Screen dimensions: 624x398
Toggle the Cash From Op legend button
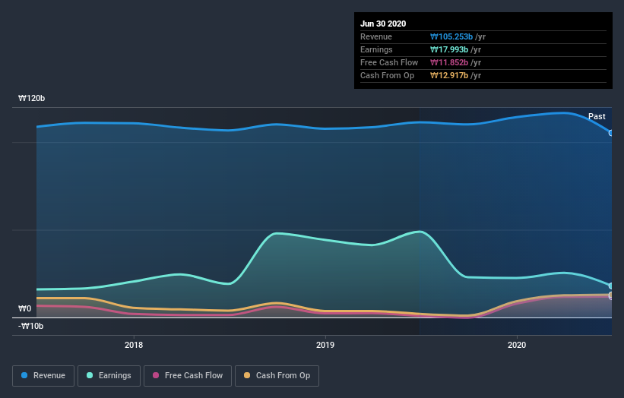[x=277, y=376]
